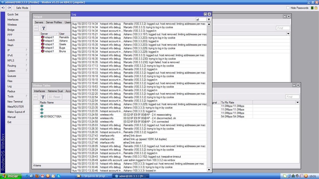The width and height of the screenshot is (319, 179).
Task: Click filter funnel icon in Wireless Tables
Action: click(43, 97)
